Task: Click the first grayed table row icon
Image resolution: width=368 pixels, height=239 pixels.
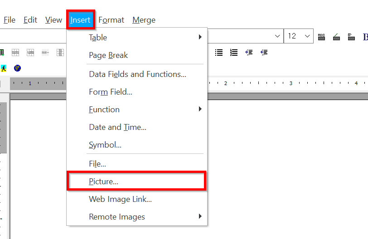Action: pyautogui.click(x=15, y=53)
